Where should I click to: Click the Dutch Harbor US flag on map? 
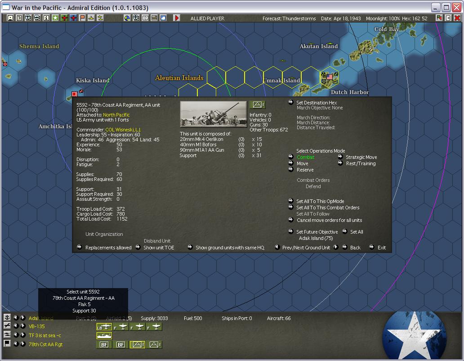[x=330, y=77]
